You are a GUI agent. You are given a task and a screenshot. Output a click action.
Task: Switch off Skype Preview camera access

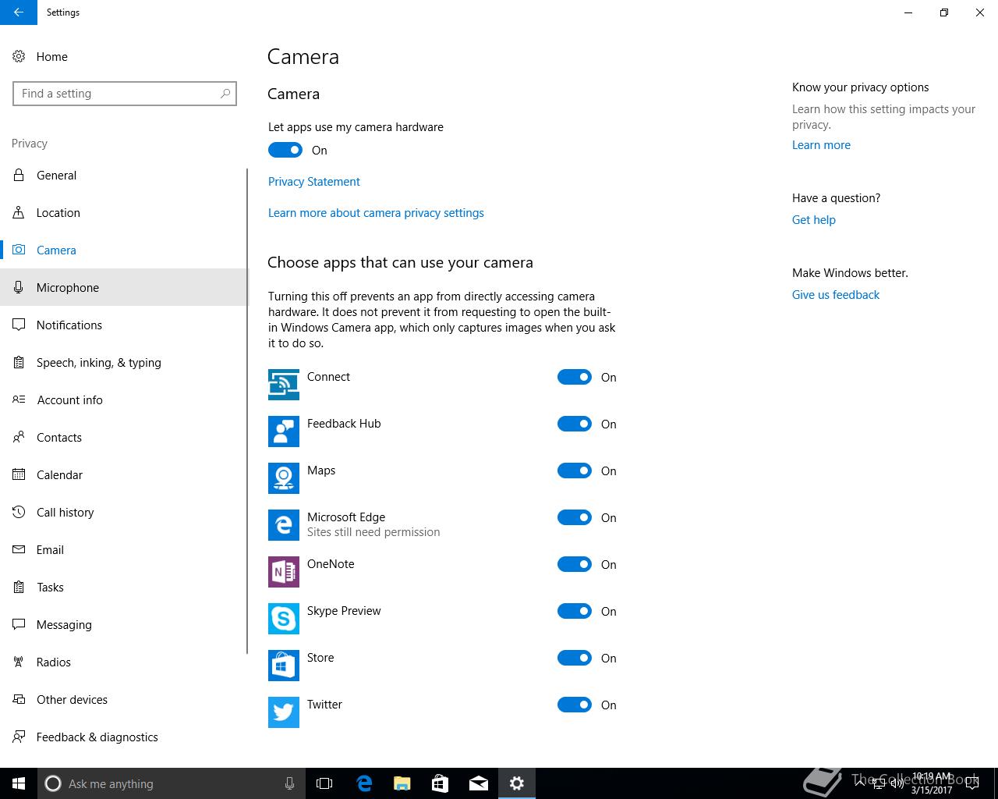[575, 611]
